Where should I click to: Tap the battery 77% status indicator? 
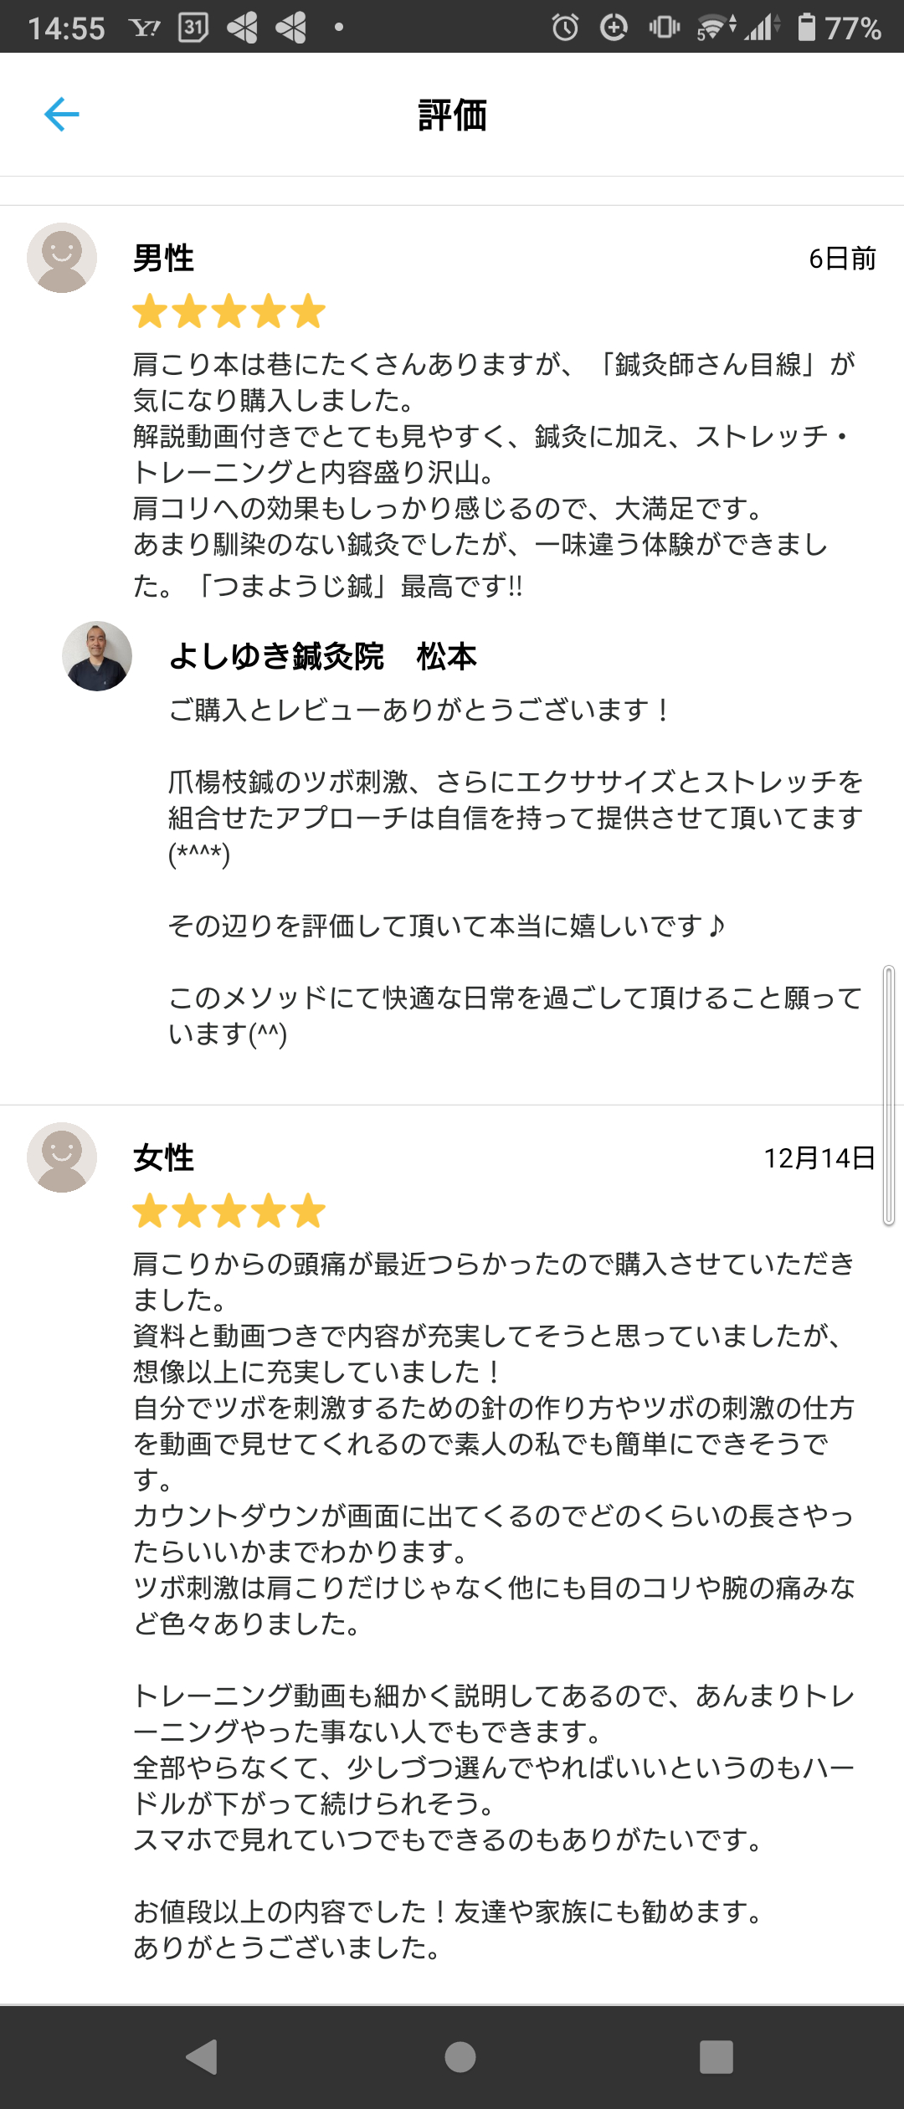[x=840, y=28]
